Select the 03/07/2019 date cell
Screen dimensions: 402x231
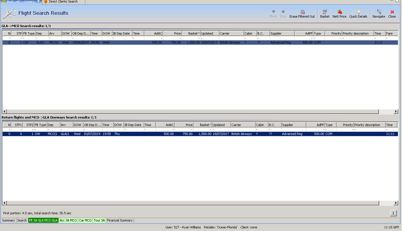click(x=92, y=134)
